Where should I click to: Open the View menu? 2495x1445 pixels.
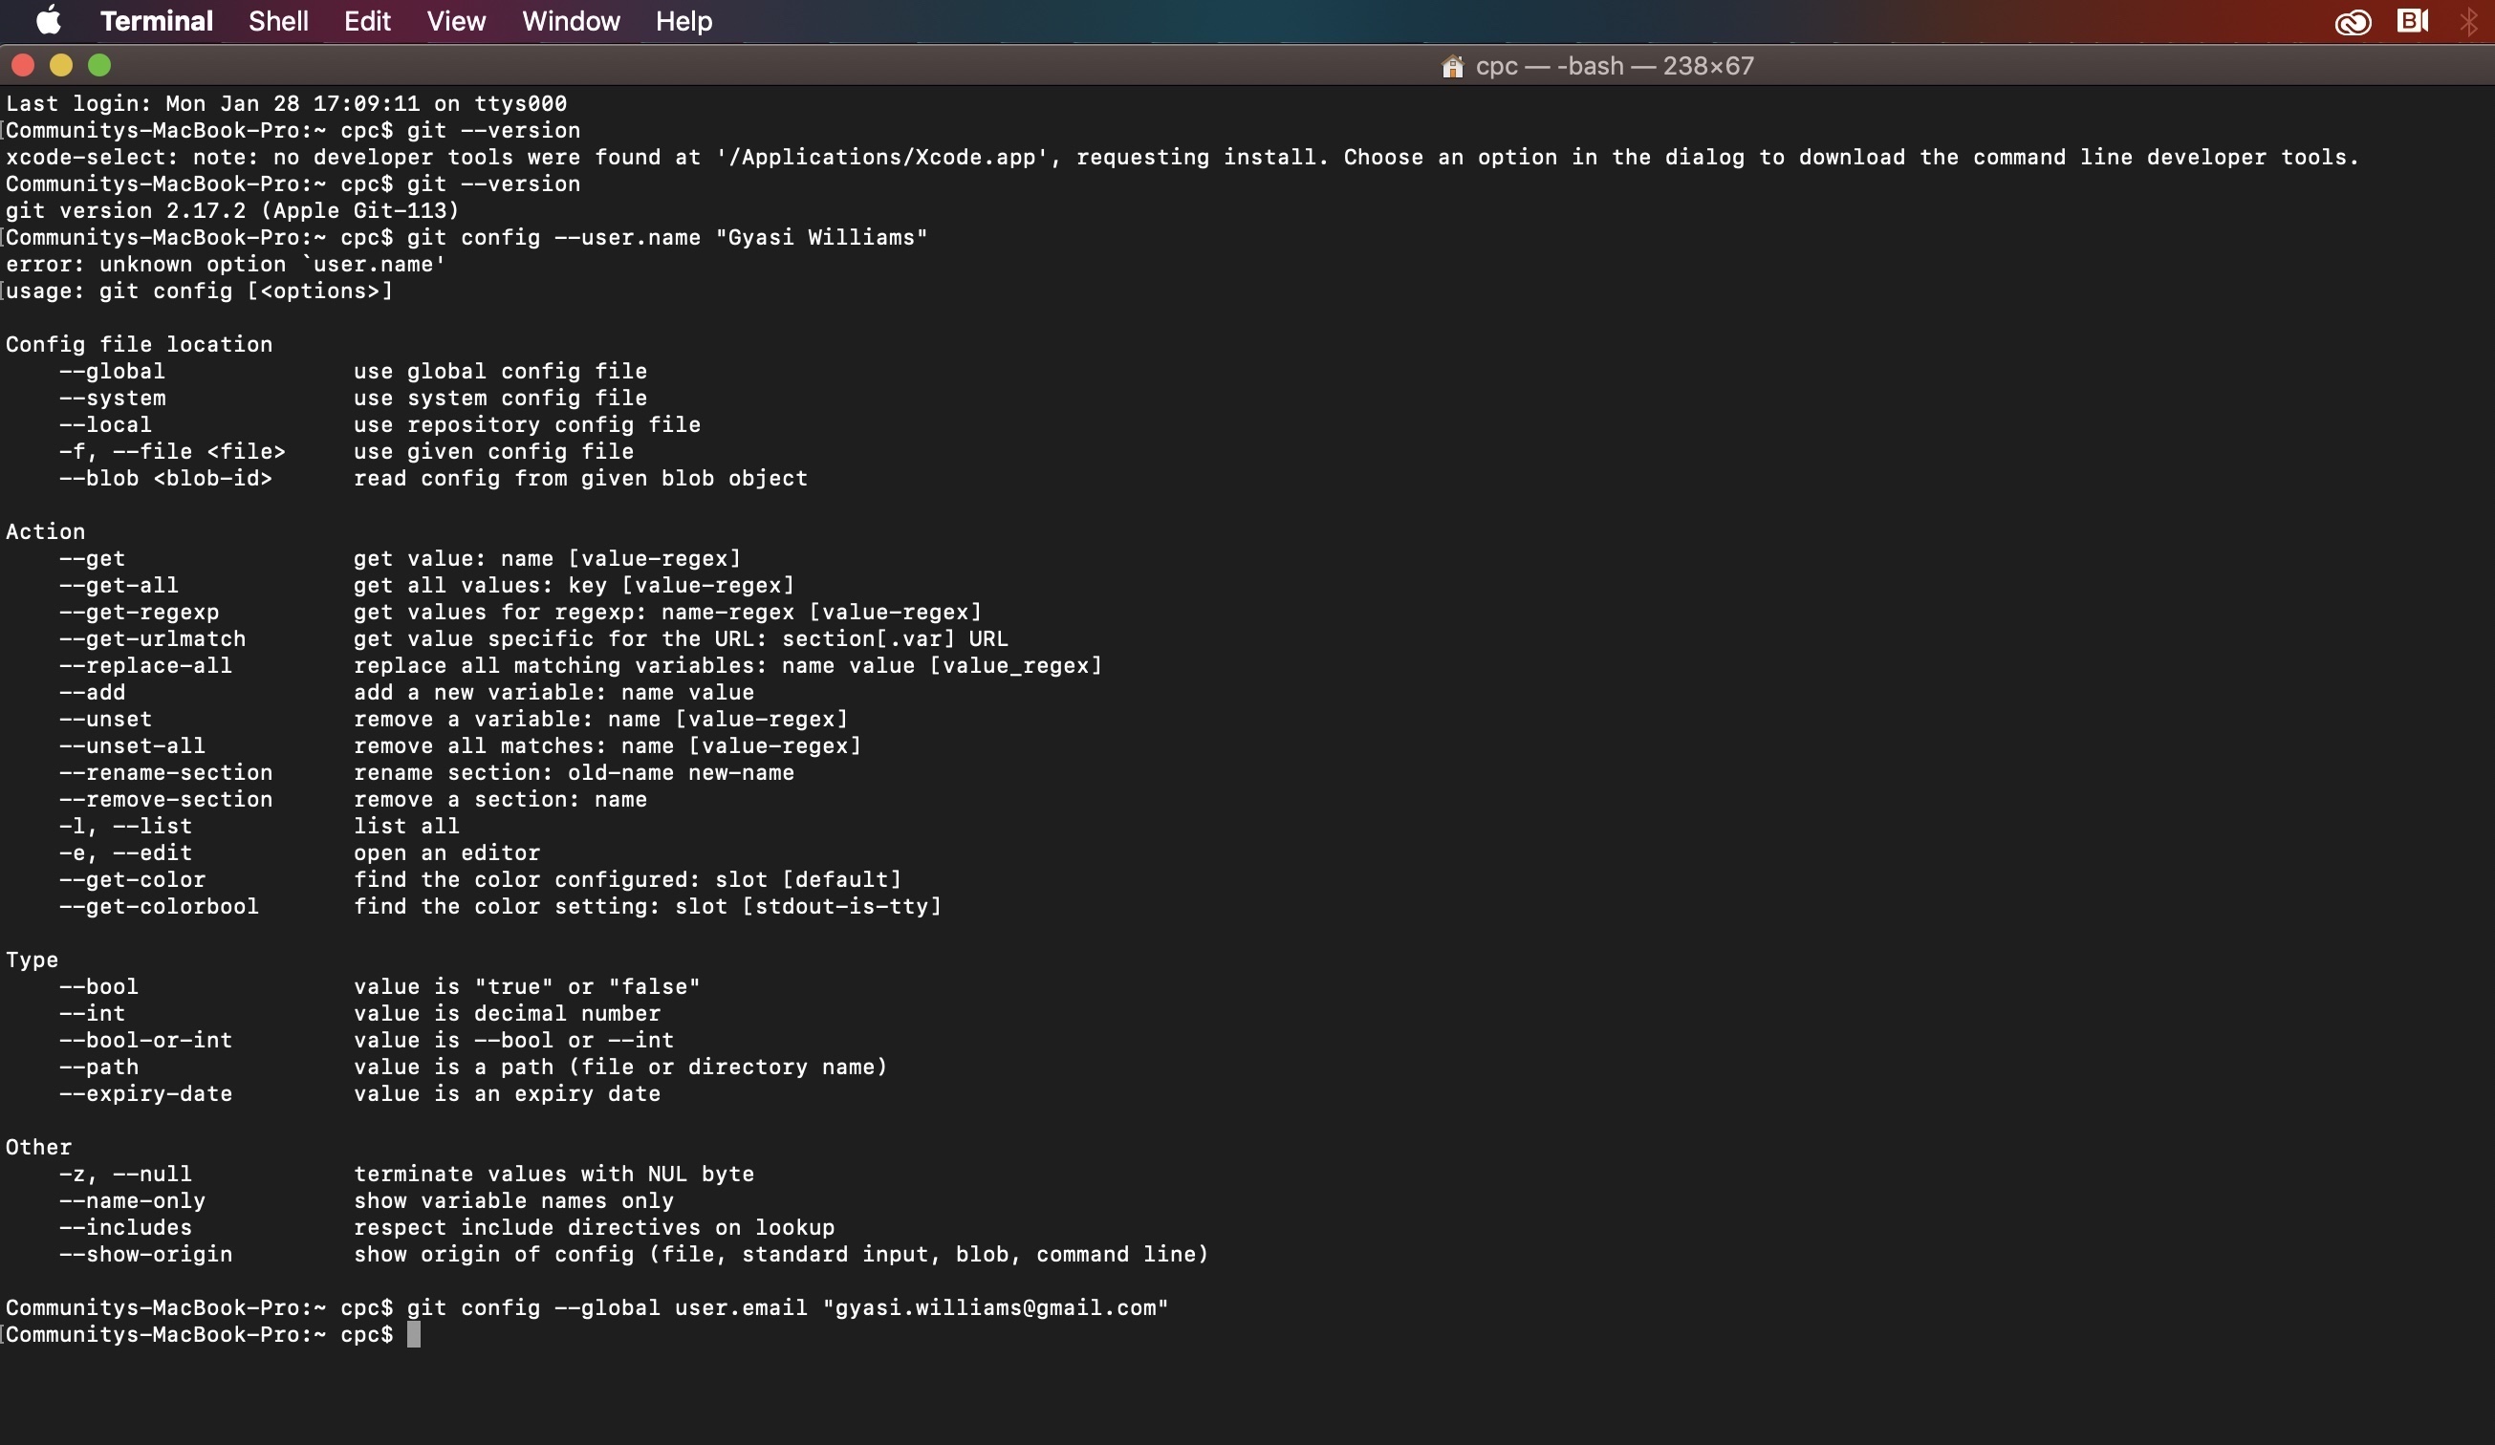[454, 21]
